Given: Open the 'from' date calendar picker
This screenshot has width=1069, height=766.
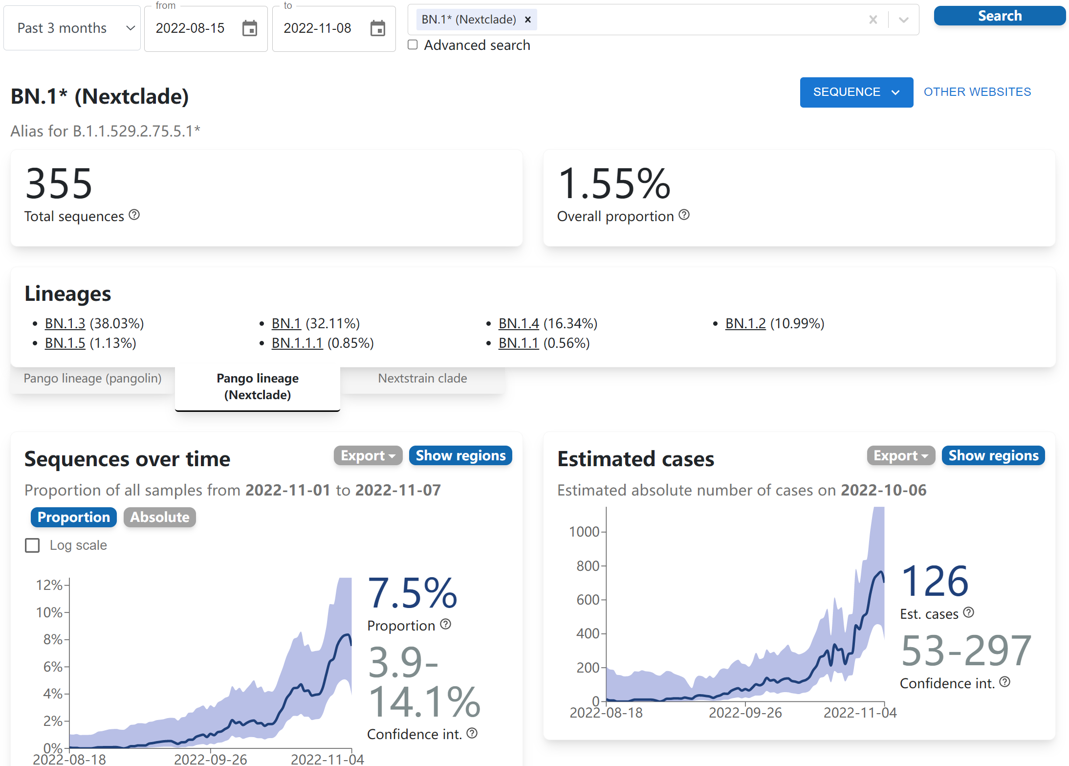Looking at the screenshot, I should tap(250, 28).
